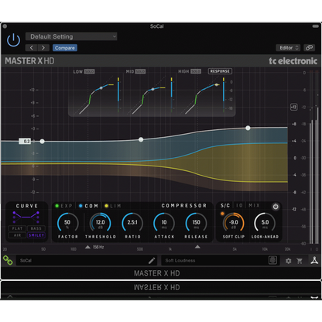
Task: Click the window close button top-left
Action: point(5,26)
